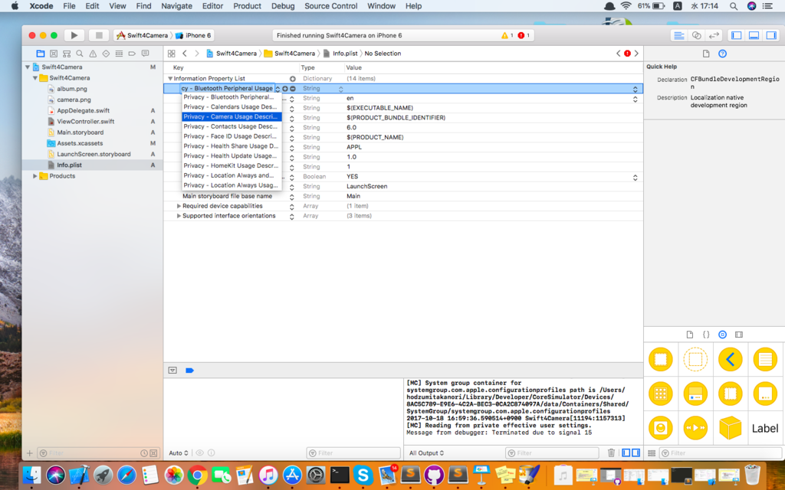Open the All Output dropdown
Image resolution: width=785 pixels, height=490 pixels.
(x=426, y=453)
